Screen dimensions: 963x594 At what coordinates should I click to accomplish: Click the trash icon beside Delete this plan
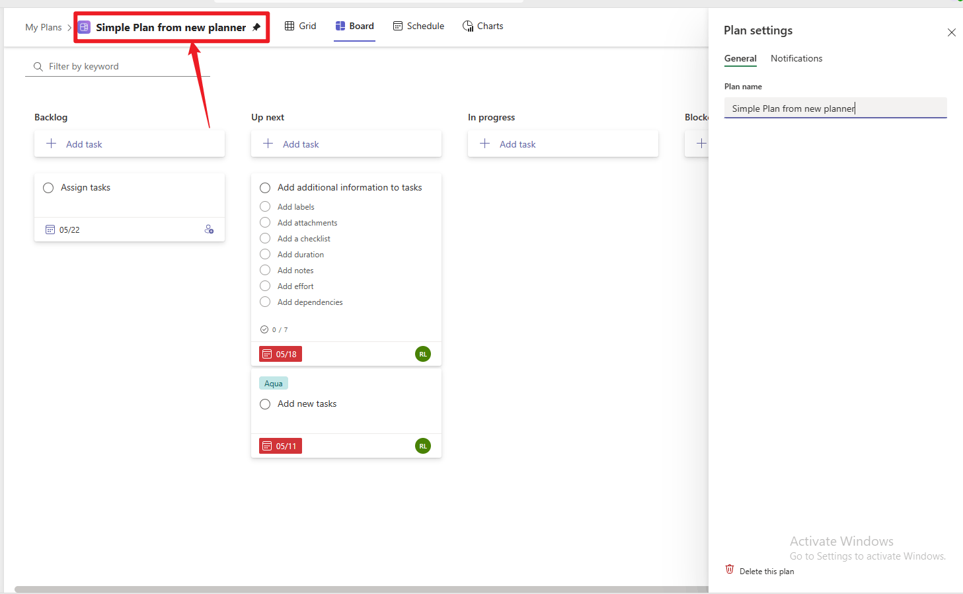click(x=730, y=569)
